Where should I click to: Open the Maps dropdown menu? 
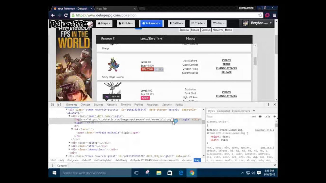click(x=104, y=23)
